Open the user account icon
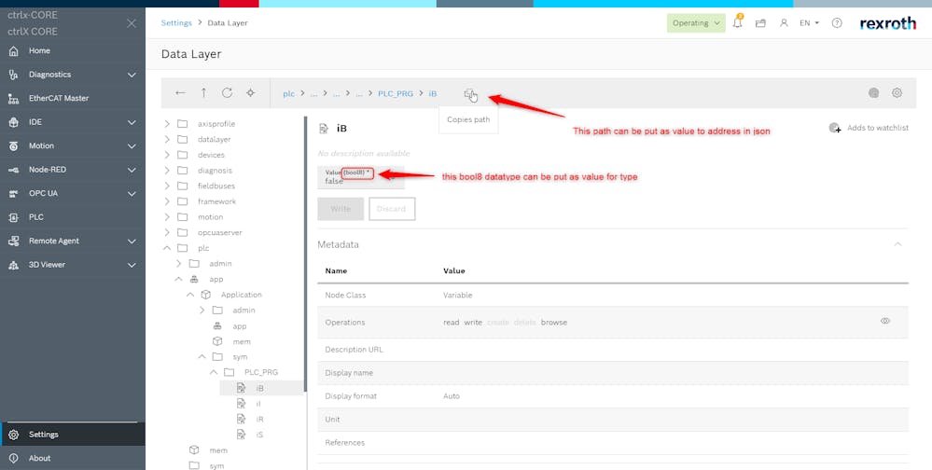The width and height of the screenshot is (932, 470). point(784,23)
